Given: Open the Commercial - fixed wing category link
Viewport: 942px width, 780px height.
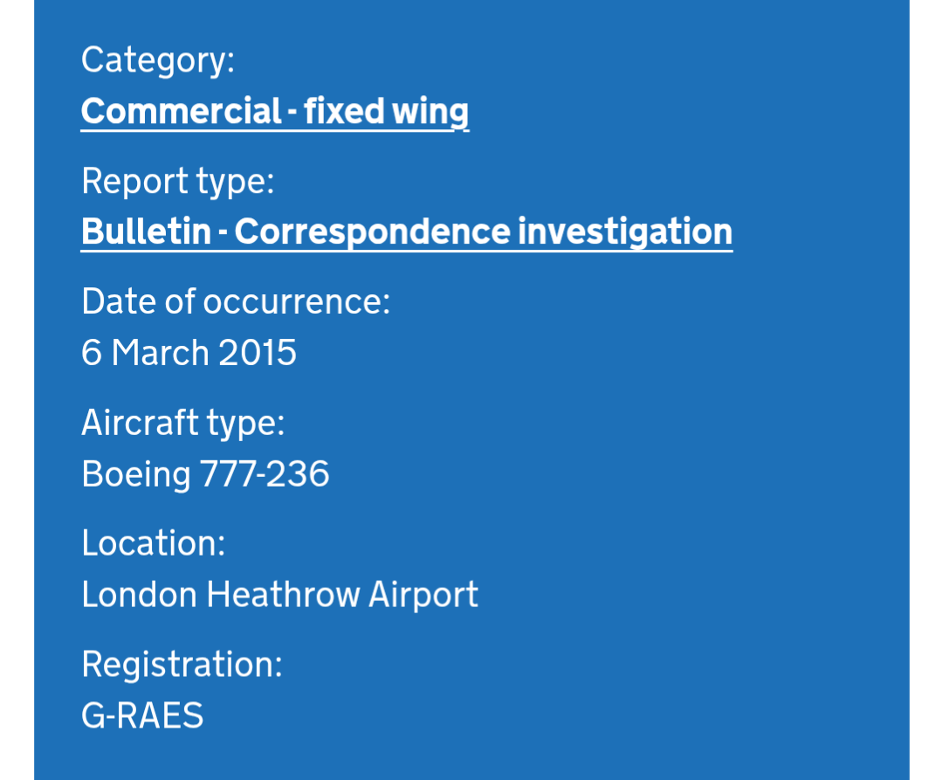Looking at the screenshot, I should pos(274,111).
